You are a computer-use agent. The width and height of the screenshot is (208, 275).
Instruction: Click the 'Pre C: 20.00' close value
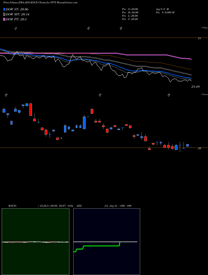point(130,19)
